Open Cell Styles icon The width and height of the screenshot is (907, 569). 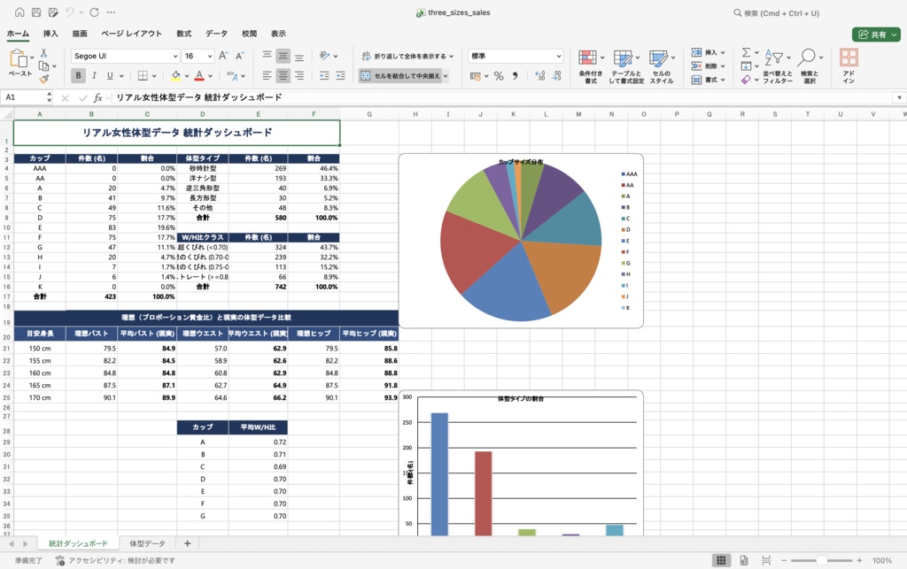pos(658,58)
